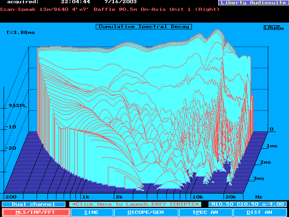
Task: Click the 10k frequency axis marker
Action: point(198,197)
